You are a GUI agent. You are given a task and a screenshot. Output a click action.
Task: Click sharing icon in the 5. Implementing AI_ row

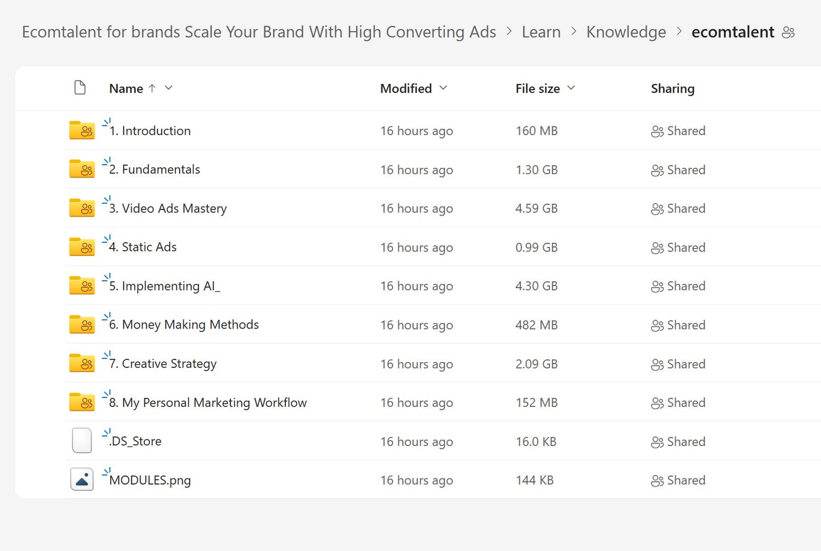657,287
